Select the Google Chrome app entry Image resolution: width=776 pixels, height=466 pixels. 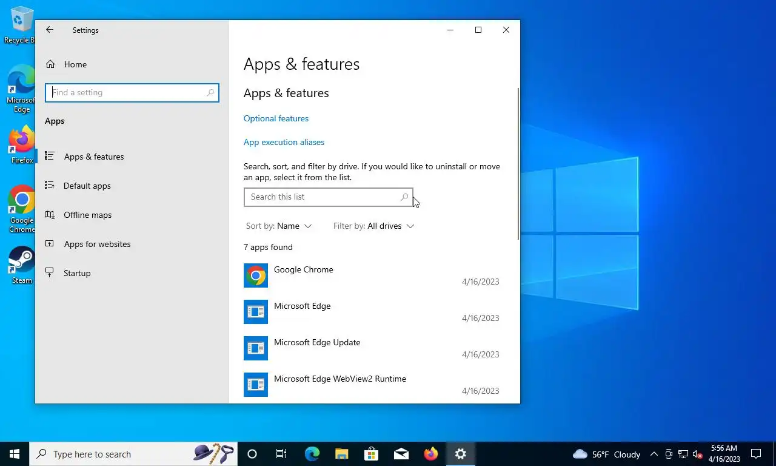[372, 275]
